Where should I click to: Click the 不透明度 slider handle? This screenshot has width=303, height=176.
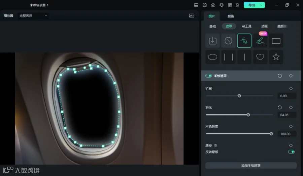[x=271, y=134]
